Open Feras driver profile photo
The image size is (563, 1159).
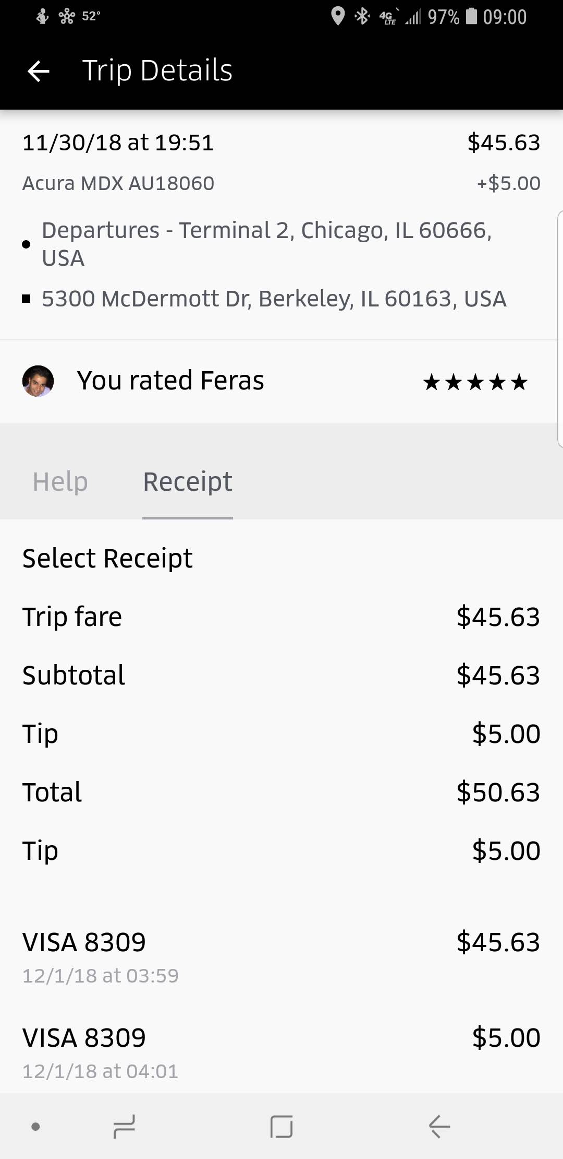(x=38, y=381)
